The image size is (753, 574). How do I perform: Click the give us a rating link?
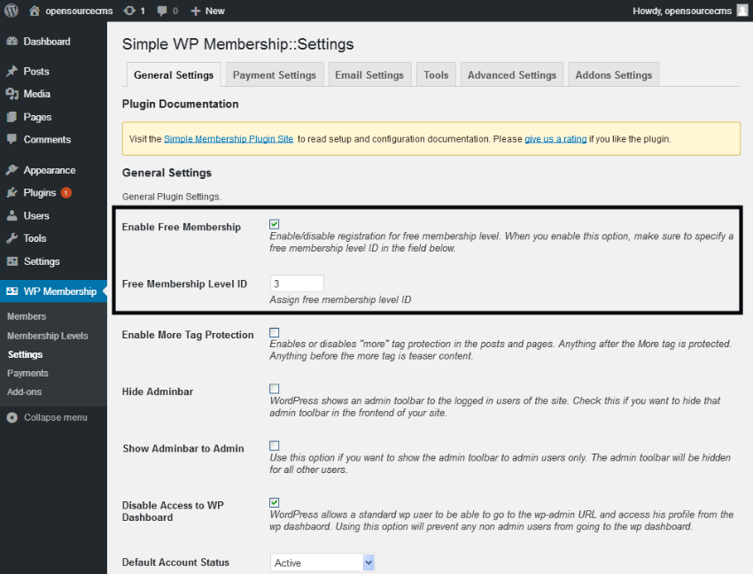(555, 139)
